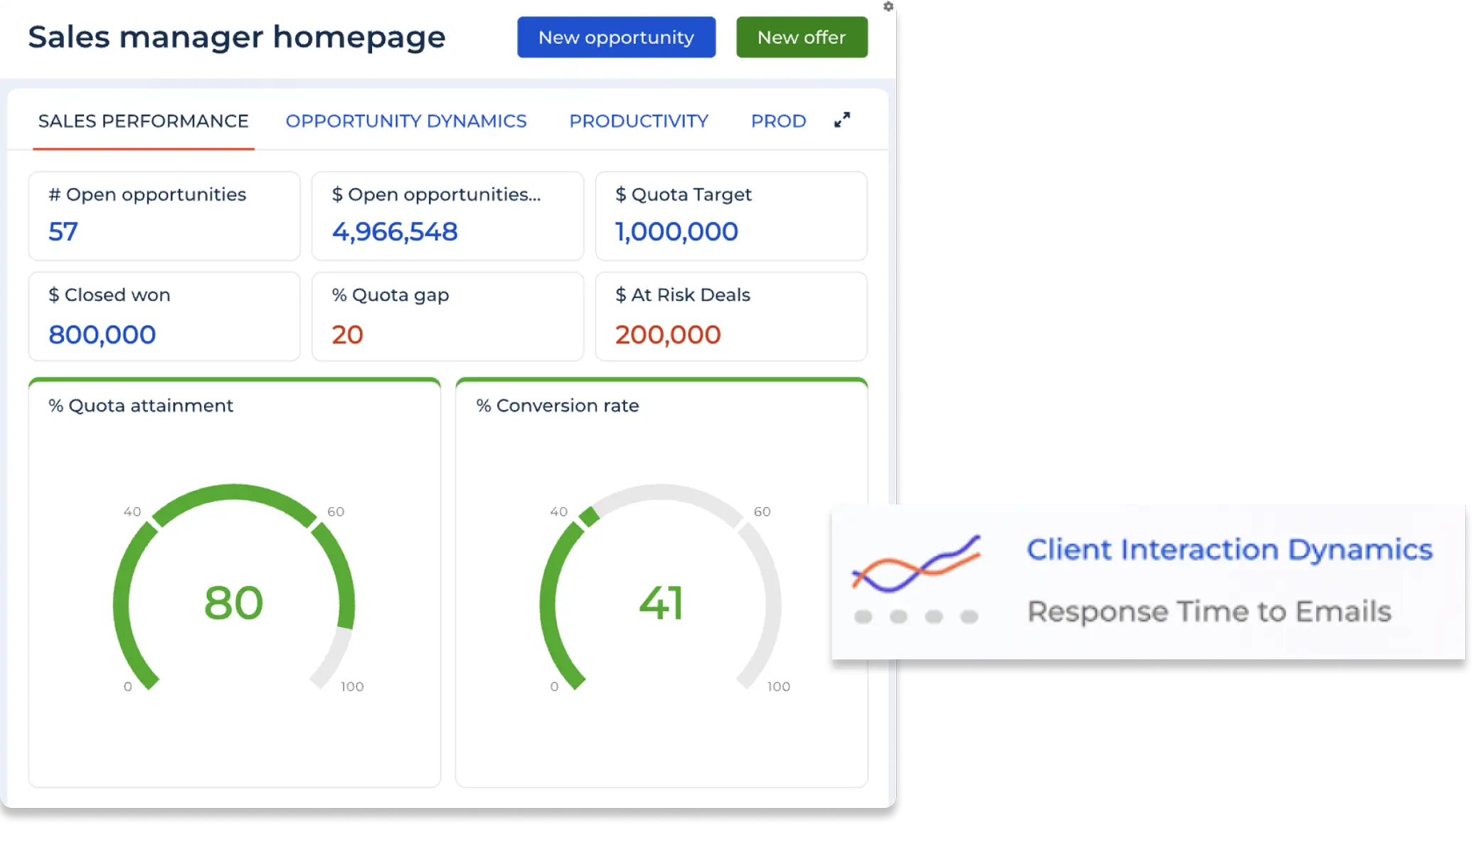Select the SALES PERFORMANCE tab
This screenshot has height=845, width=1481.
tap(144, 121)
